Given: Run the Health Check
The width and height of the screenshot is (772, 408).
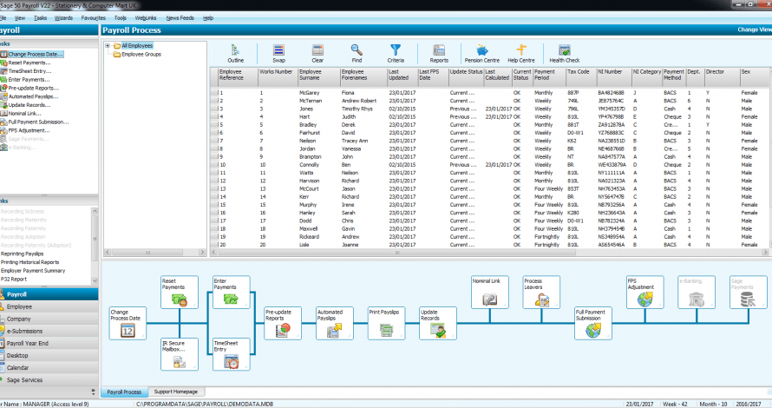Looking at the screenshot, I should (564, 53).
